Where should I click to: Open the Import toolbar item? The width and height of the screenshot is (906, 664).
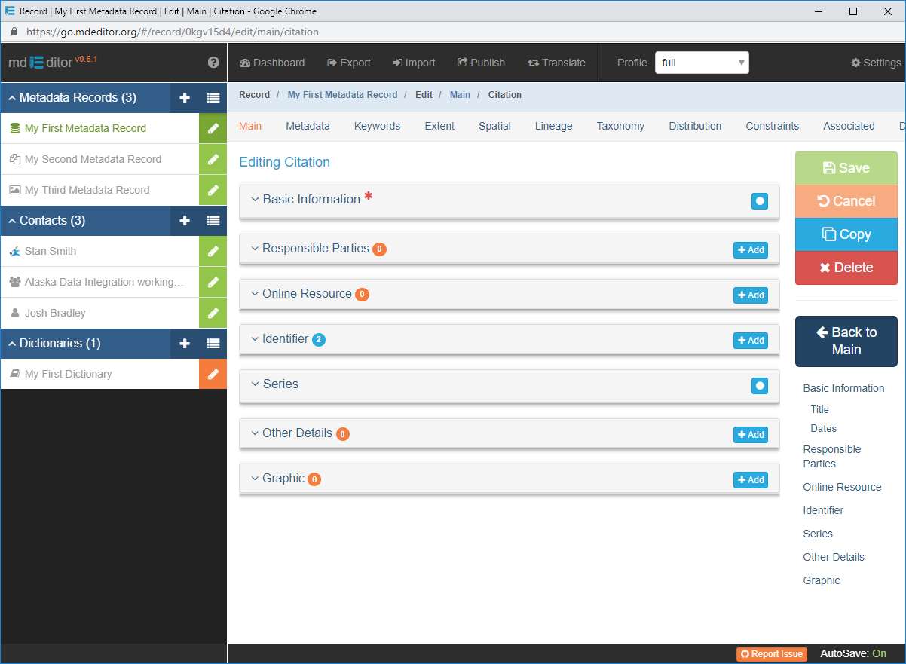(x=414, y=63)
